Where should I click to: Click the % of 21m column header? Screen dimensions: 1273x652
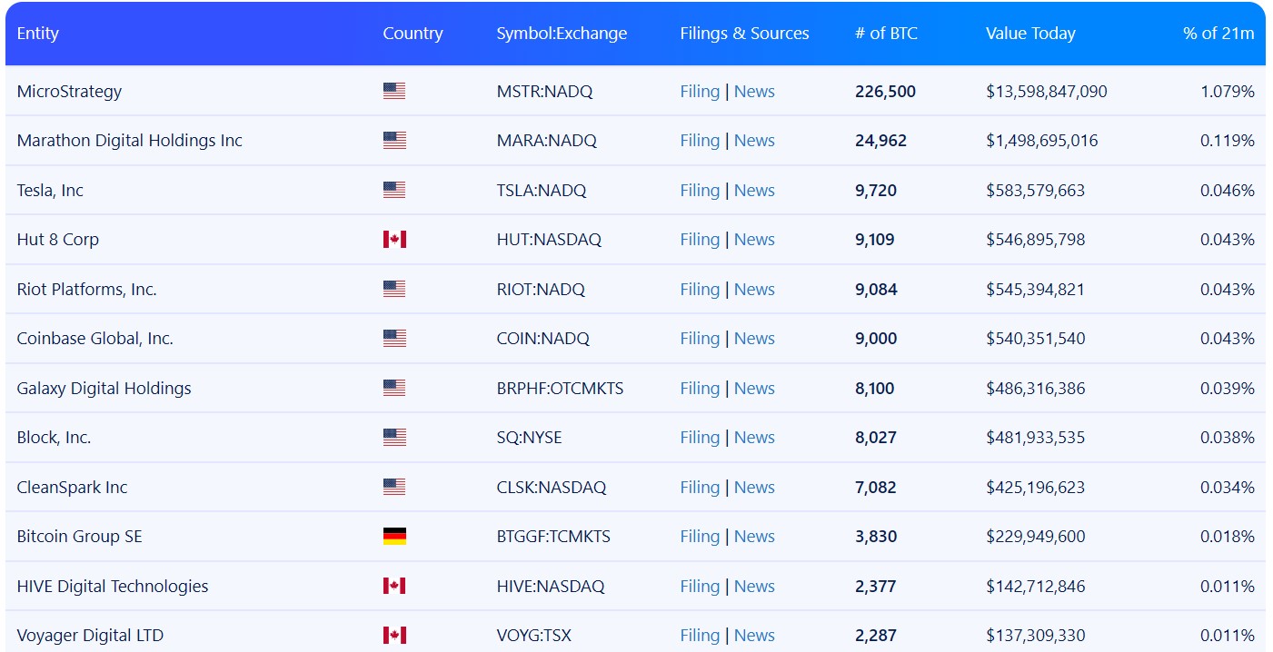point(1218,34)
